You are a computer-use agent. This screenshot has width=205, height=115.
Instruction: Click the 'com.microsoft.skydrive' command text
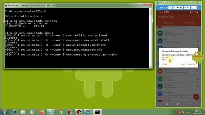86,45
